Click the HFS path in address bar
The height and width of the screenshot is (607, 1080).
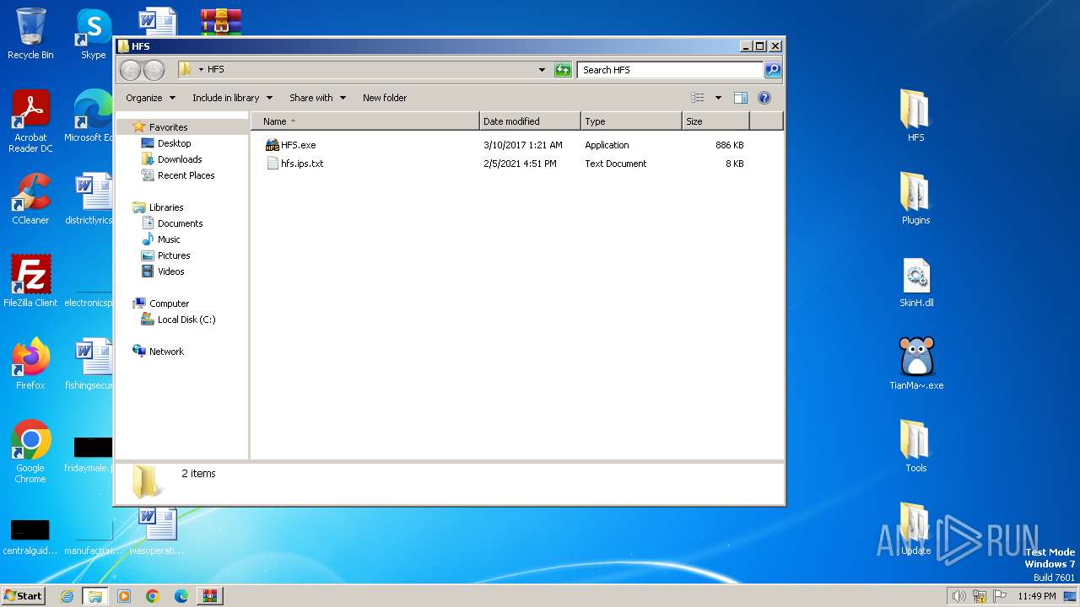216,70
